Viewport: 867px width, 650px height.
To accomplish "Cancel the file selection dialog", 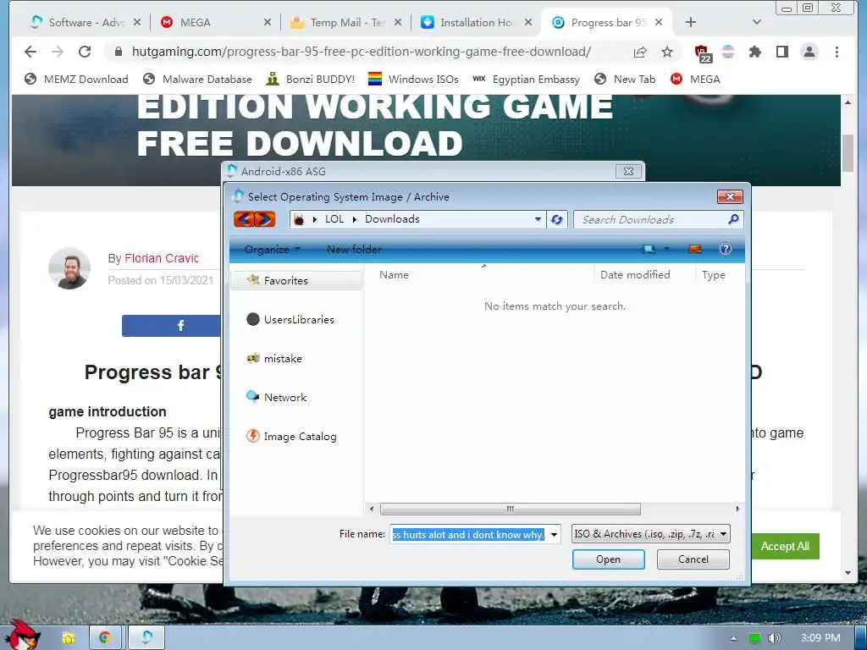I will 693,559.
